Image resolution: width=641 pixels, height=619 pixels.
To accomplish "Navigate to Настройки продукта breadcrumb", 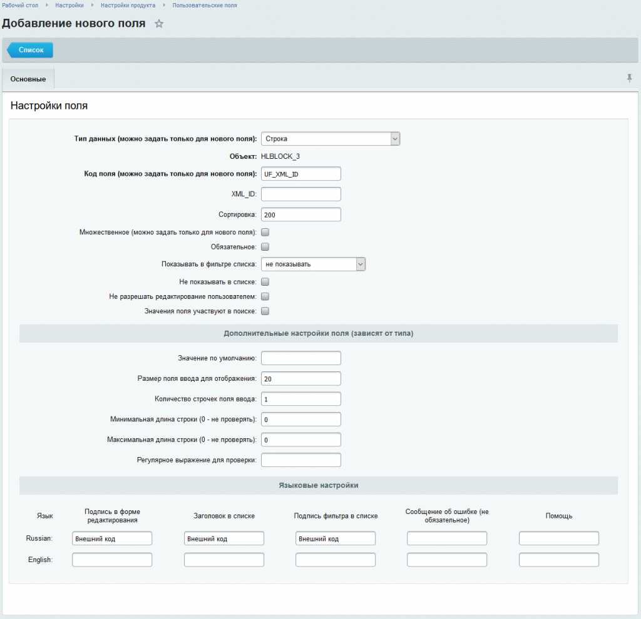I will 128,5.
